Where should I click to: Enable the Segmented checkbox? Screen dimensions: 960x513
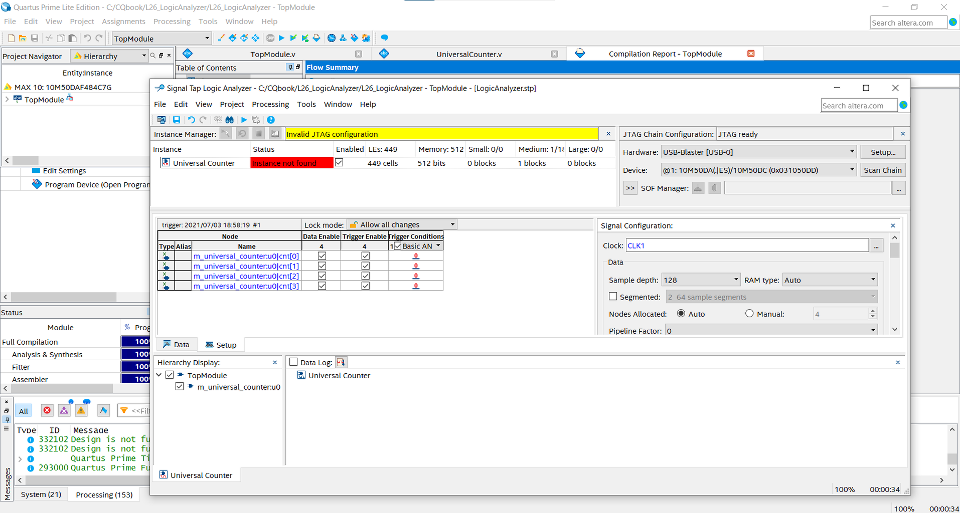(x=613, y=297)
